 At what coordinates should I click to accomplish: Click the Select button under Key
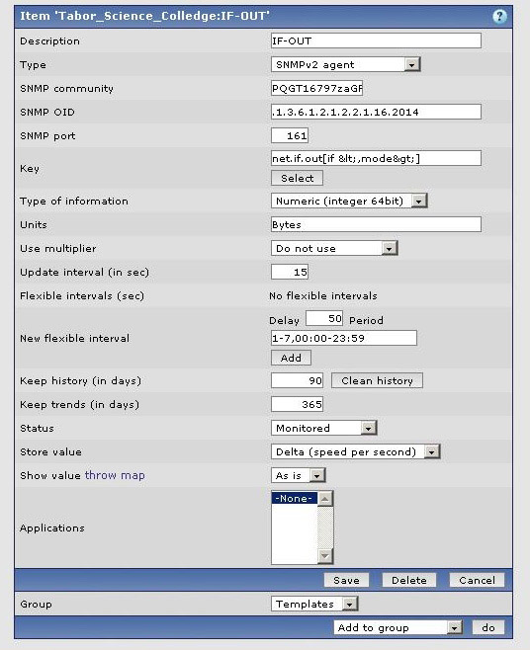(x=297, y=178)
